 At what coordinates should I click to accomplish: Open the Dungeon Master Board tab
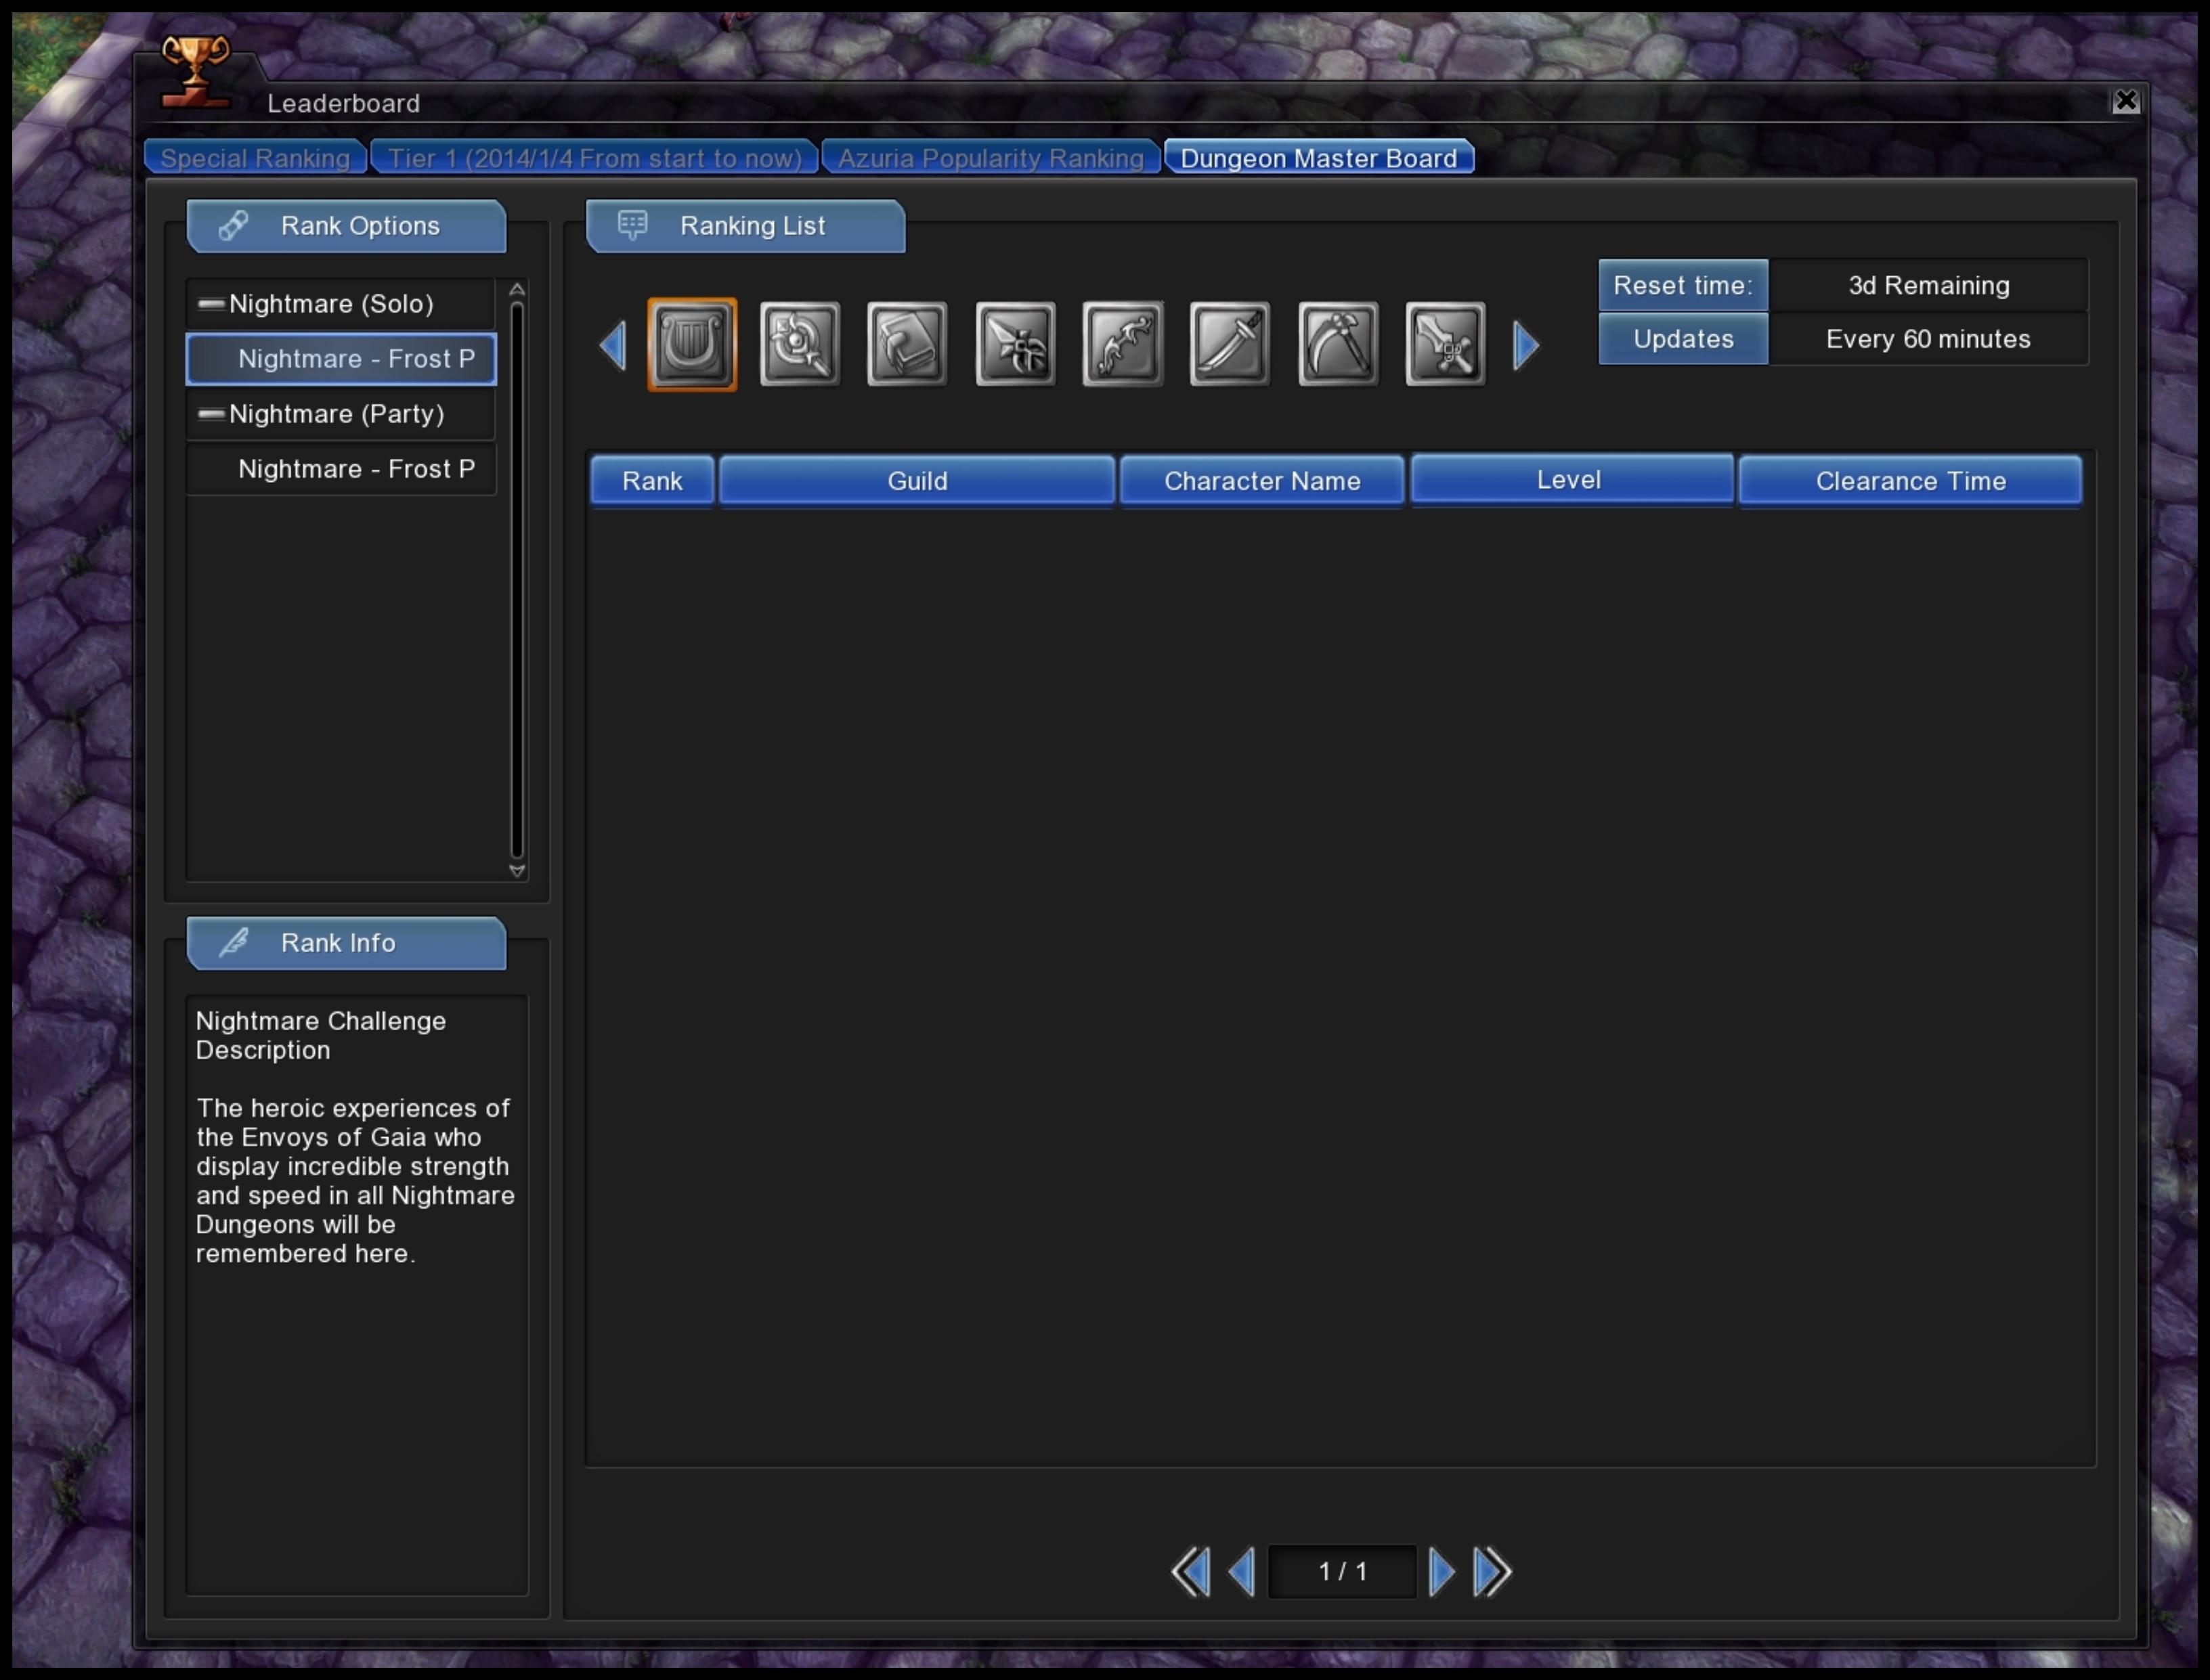coord(1318,158)
